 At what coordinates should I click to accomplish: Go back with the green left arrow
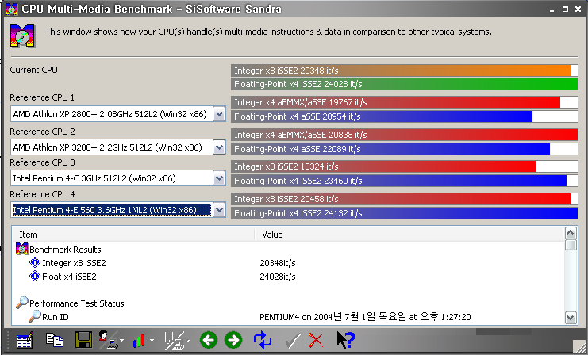point(209,340)
